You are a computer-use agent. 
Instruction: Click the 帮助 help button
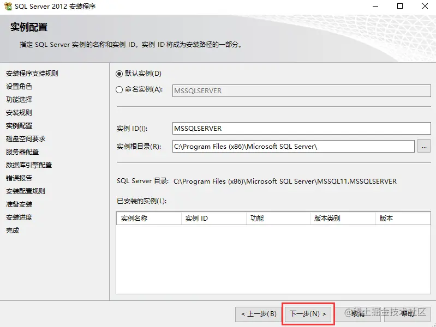click(407, 314)
